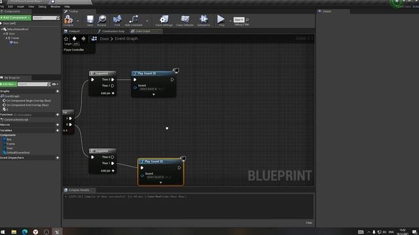Open the Compile options dropdown arrow
Viewport: 419px width, 235px height.
78,21
